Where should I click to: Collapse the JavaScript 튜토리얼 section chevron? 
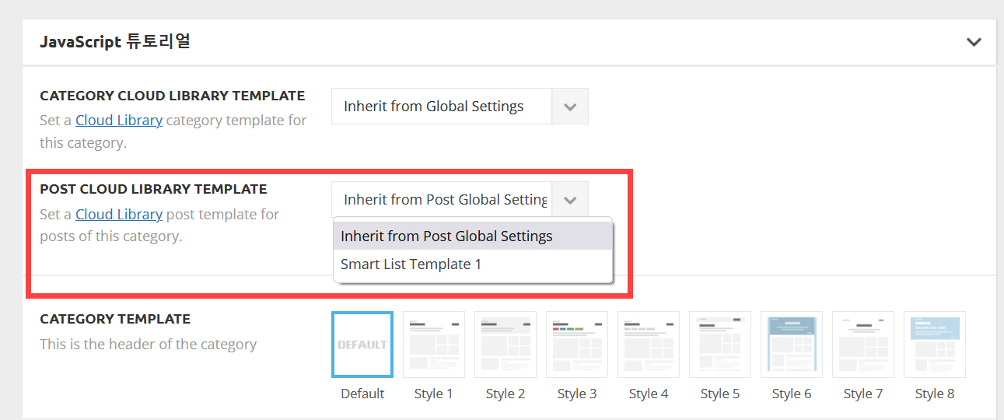(x=974, y=42)
